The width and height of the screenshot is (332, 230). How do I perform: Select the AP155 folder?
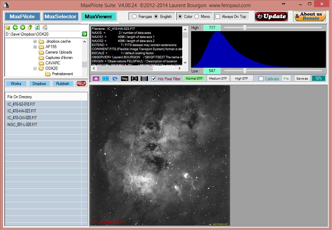[51, 47]
